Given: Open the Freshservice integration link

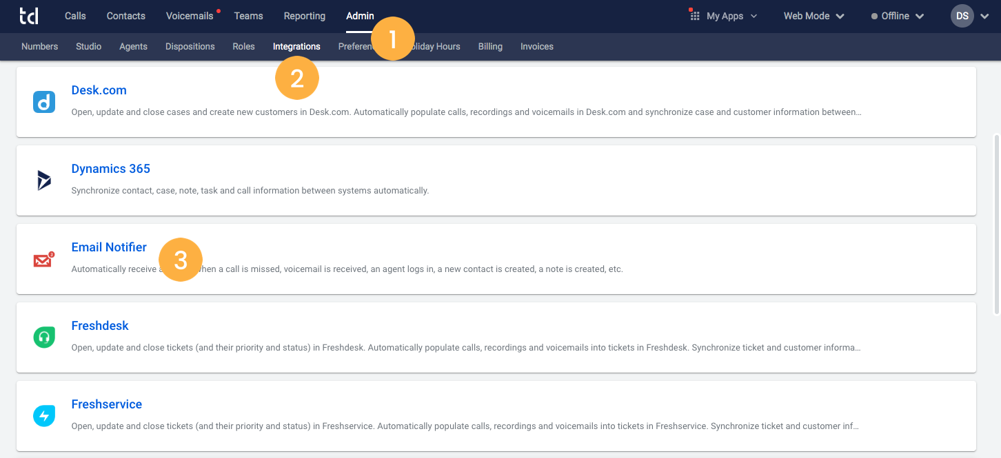Looking at the screenshot, I should click(x=107, y=404).
